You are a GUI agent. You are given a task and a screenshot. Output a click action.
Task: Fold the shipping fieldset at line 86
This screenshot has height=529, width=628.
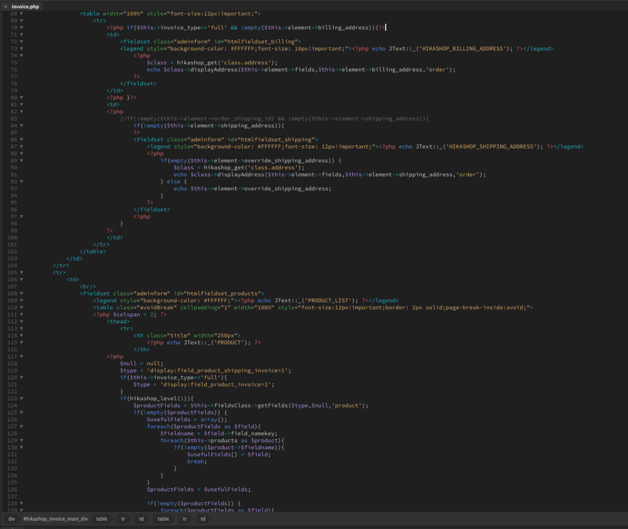[22, 140]
